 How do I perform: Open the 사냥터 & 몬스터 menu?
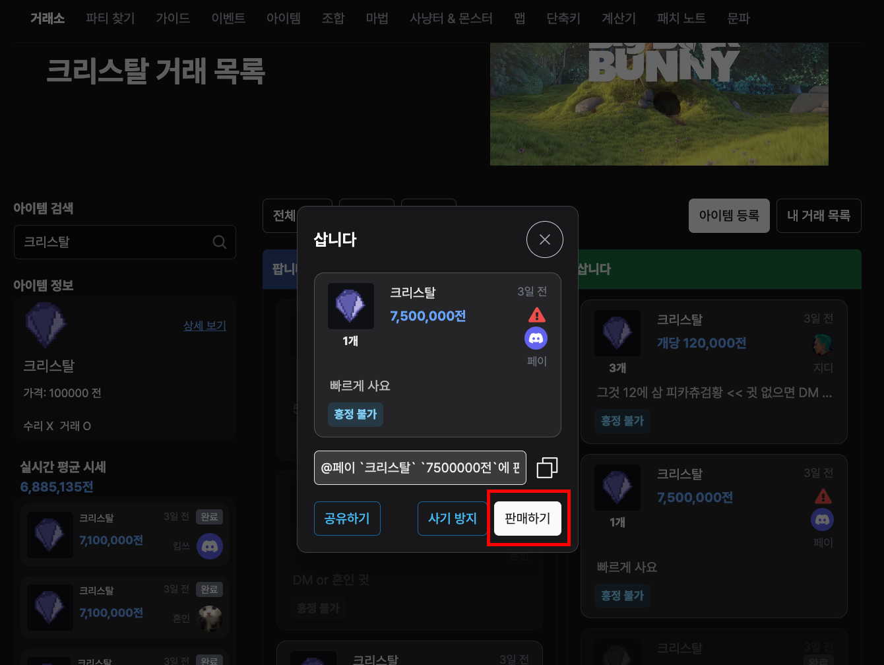pyautogui.click(x=451, y=18)
